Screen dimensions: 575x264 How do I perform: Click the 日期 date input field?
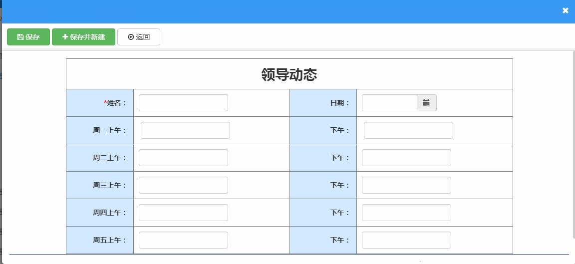[389, 103]
